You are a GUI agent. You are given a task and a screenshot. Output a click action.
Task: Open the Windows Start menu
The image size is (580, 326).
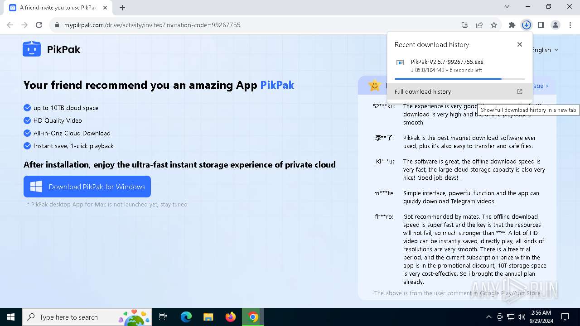11,317
